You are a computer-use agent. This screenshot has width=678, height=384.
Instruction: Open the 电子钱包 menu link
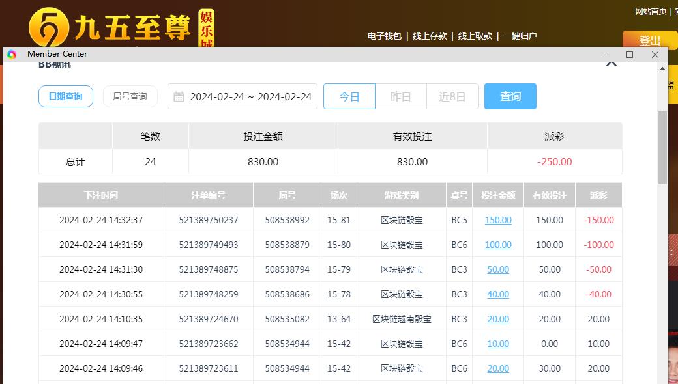[x=385, y=36]
